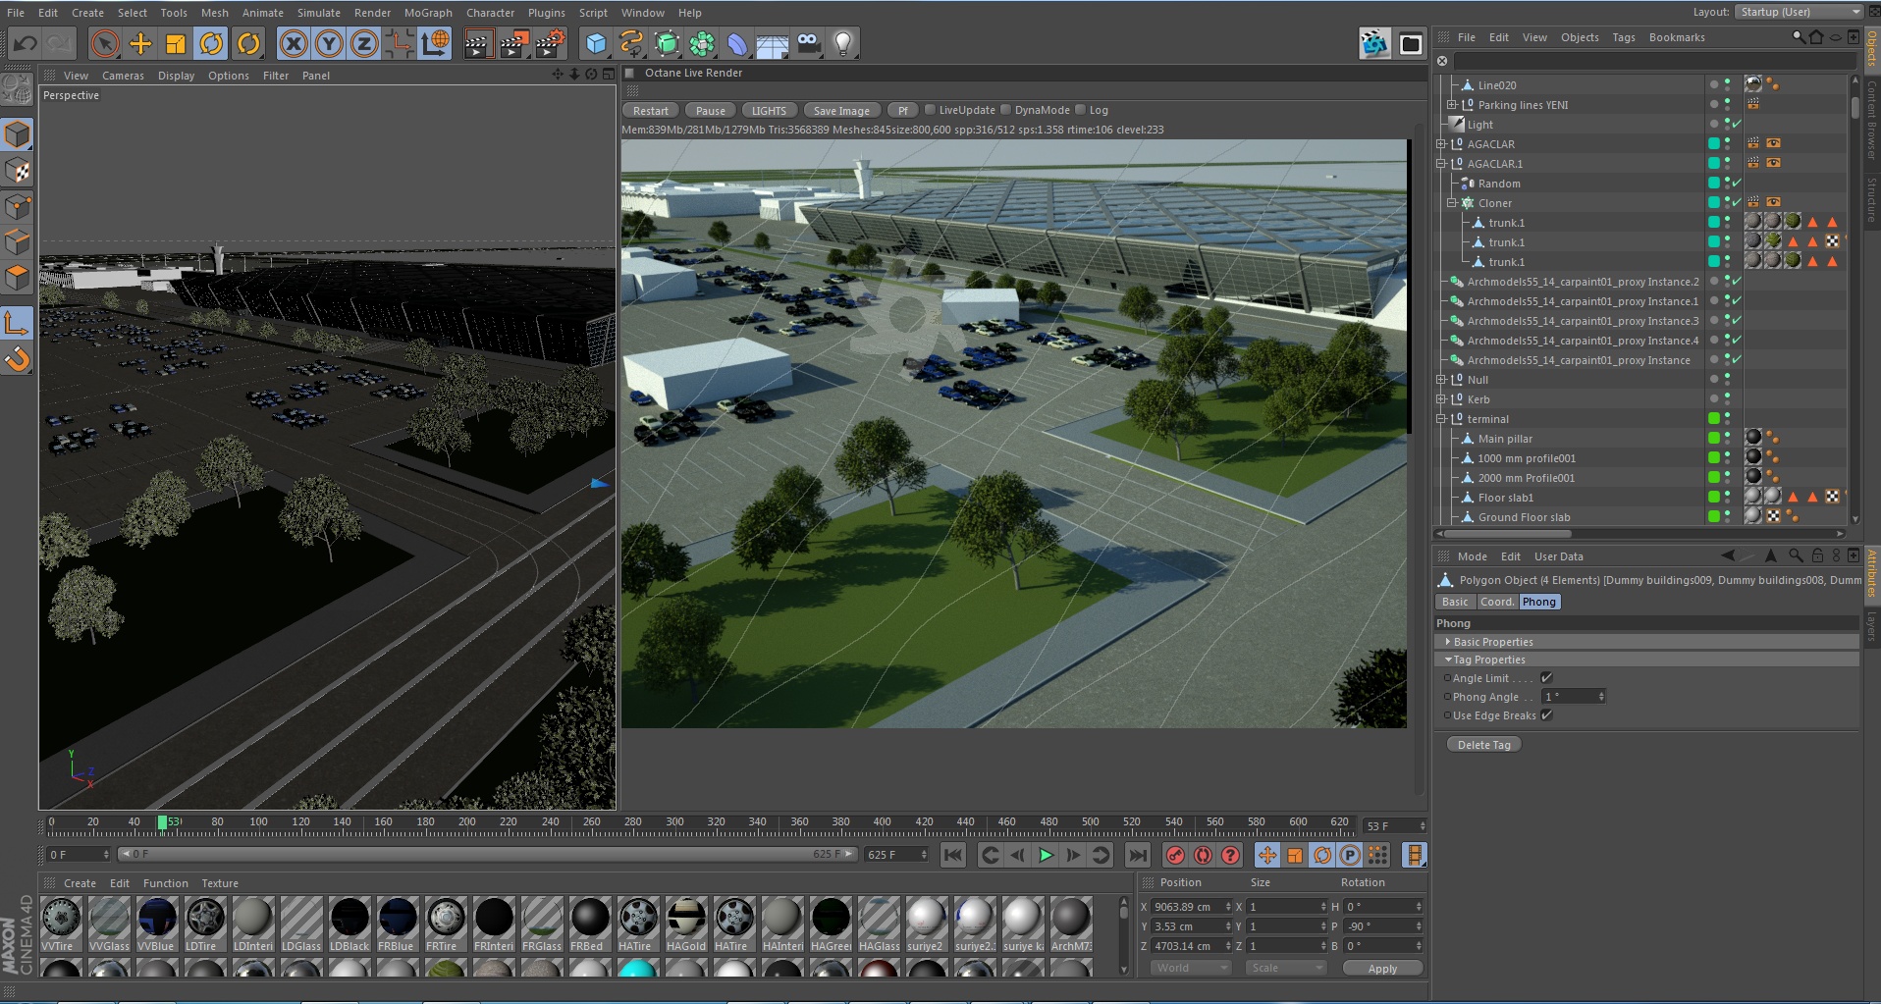Viewport: 1881px width, 1004px height.
Task: Switch to the Coord. tab
Action: click(1497, 602)
